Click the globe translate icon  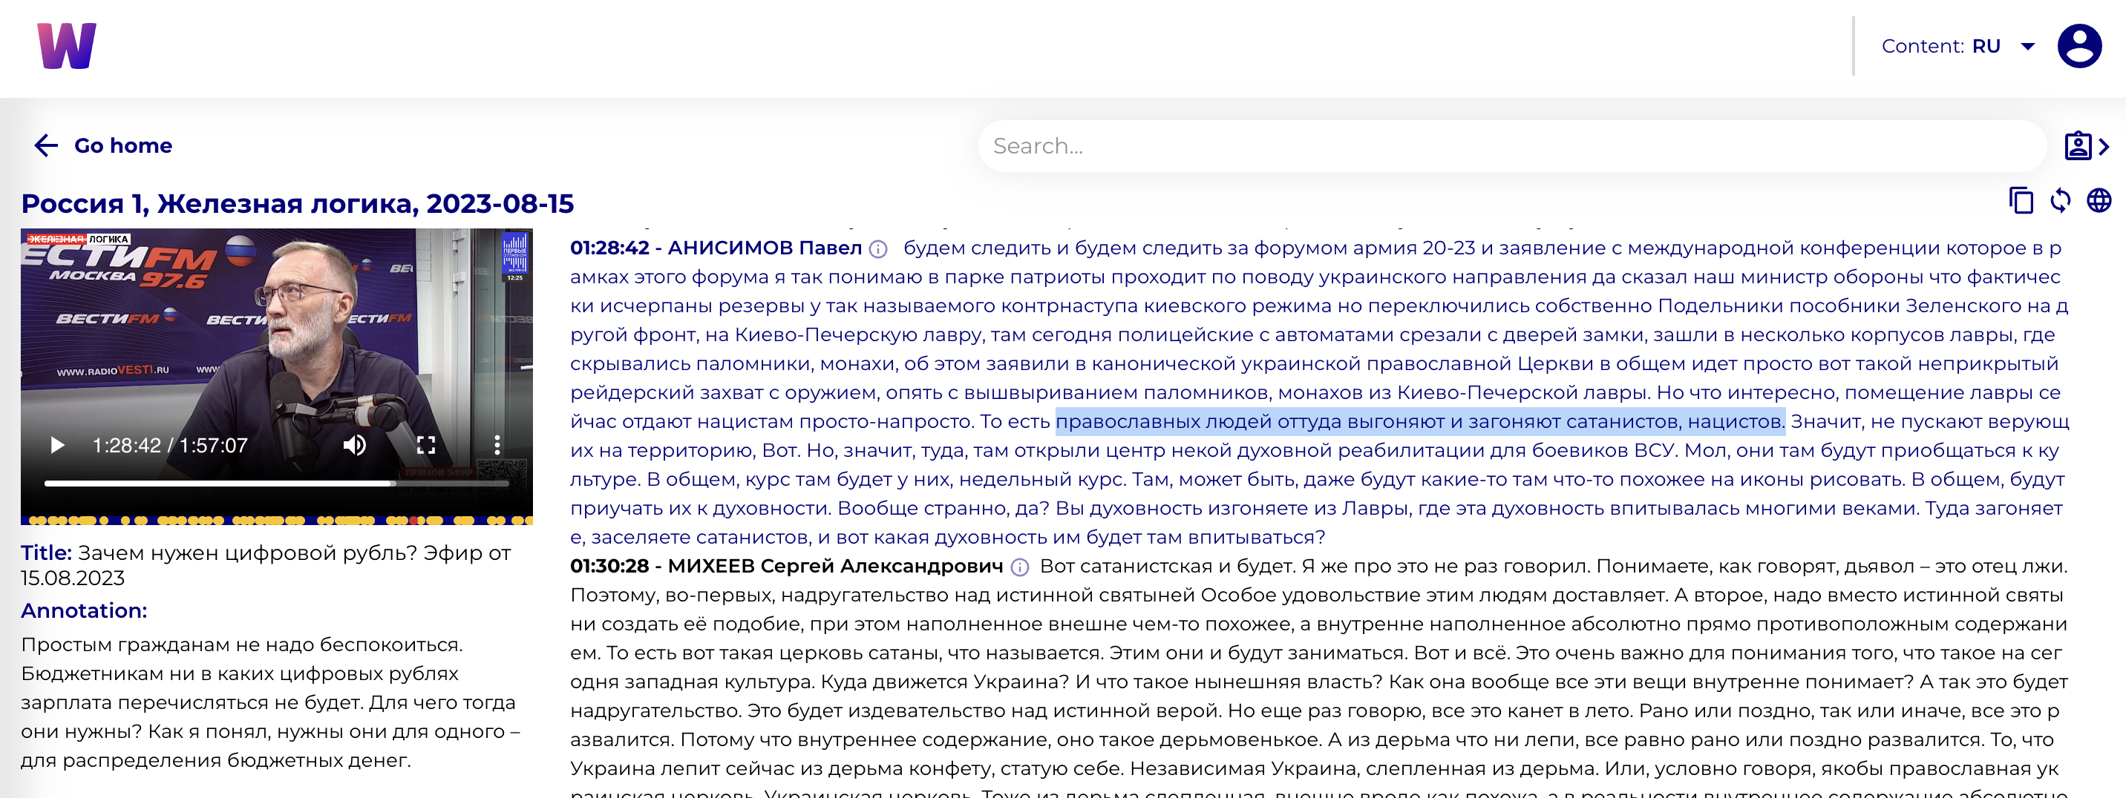(x=2099, y=200)
